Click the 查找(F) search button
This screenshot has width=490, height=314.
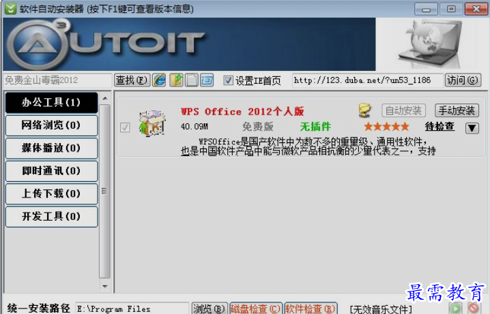point(132,80)
